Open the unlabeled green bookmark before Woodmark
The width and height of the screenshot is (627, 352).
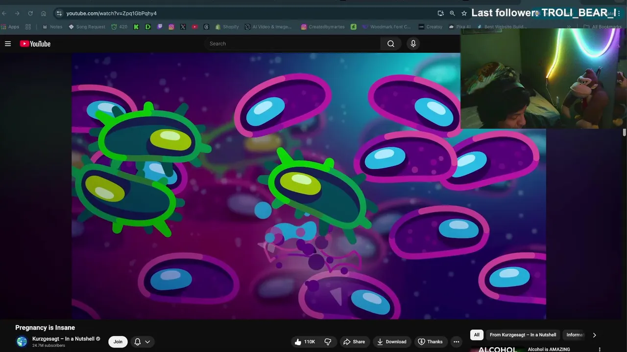click(353, 27)
